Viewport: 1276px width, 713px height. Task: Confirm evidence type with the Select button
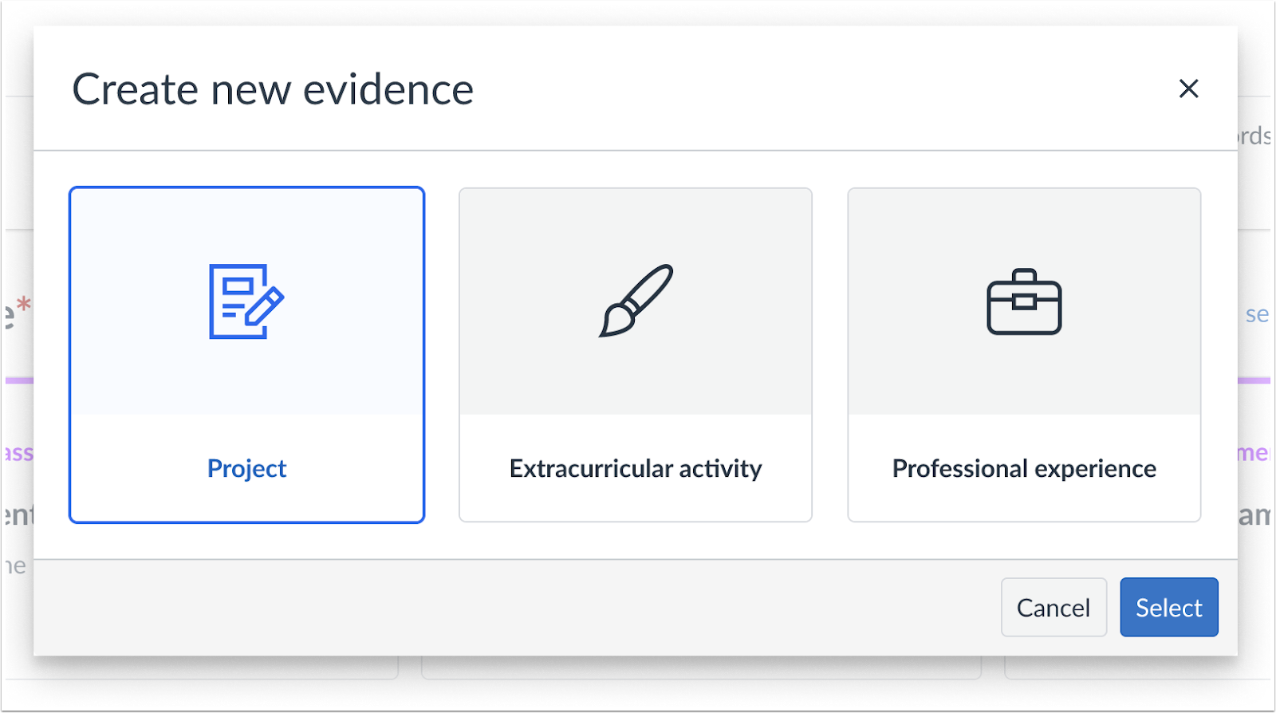point(1168,607)
